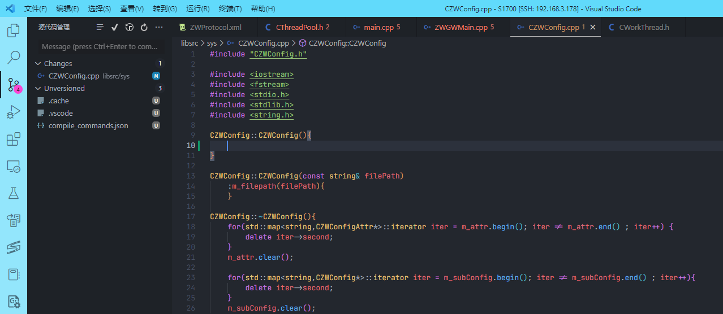The image size is (723, 314).
Task: Click the XML icon on ZWProtocol.xml tab
Action: click(x=182, y=27)
